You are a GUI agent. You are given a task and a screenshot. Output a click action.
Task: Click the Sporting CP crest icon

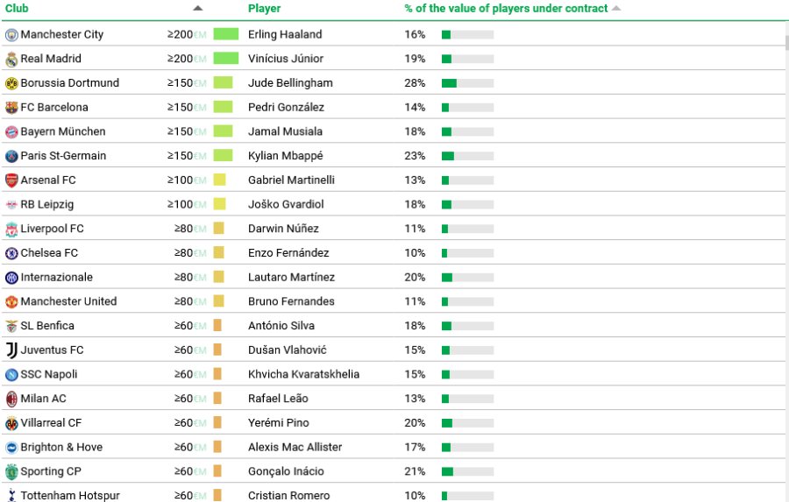(11, 472)
